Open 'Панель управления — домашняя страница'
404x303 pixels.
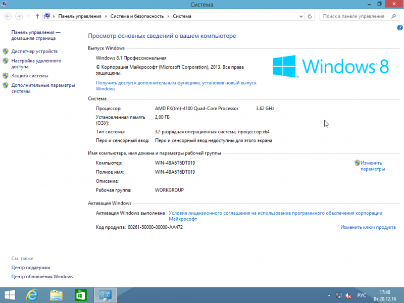(35, 35)
